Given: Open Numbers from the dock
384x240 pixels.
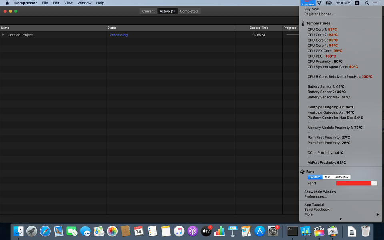Looking at the screenshot, I should [x=220, y=231].
